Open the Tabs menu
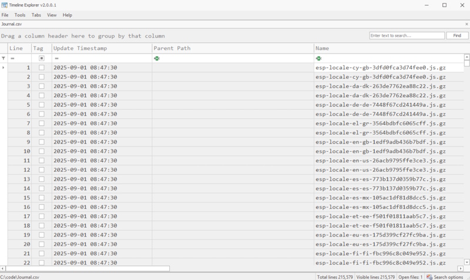Screen dimensions: 470x280 36,15
